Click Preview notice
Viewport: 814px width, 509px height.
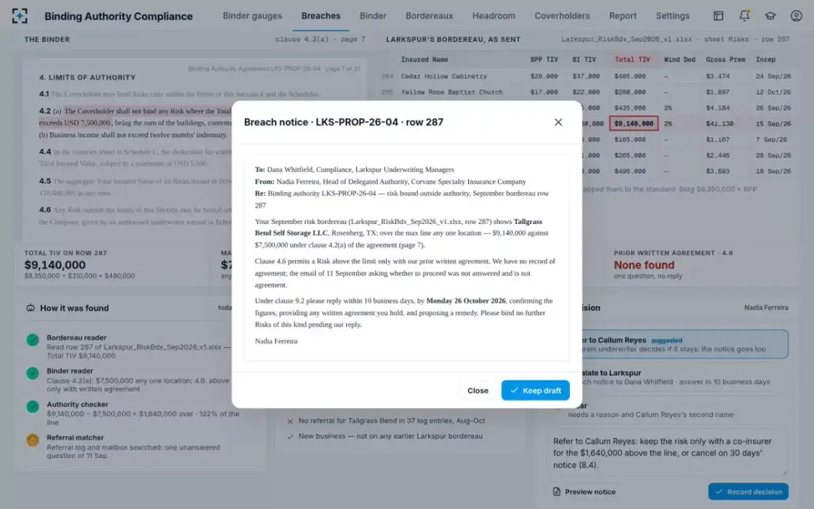[585, 491]
